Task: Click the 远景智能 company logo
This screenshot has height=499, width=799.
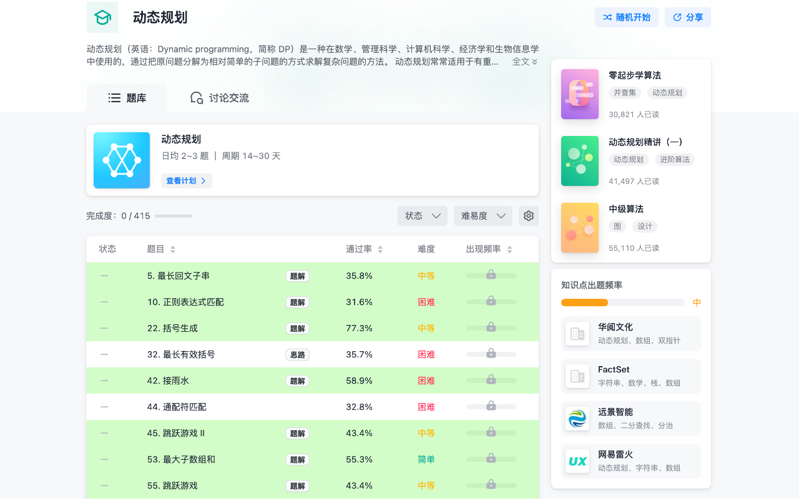Action: click(x=577, y=418)
